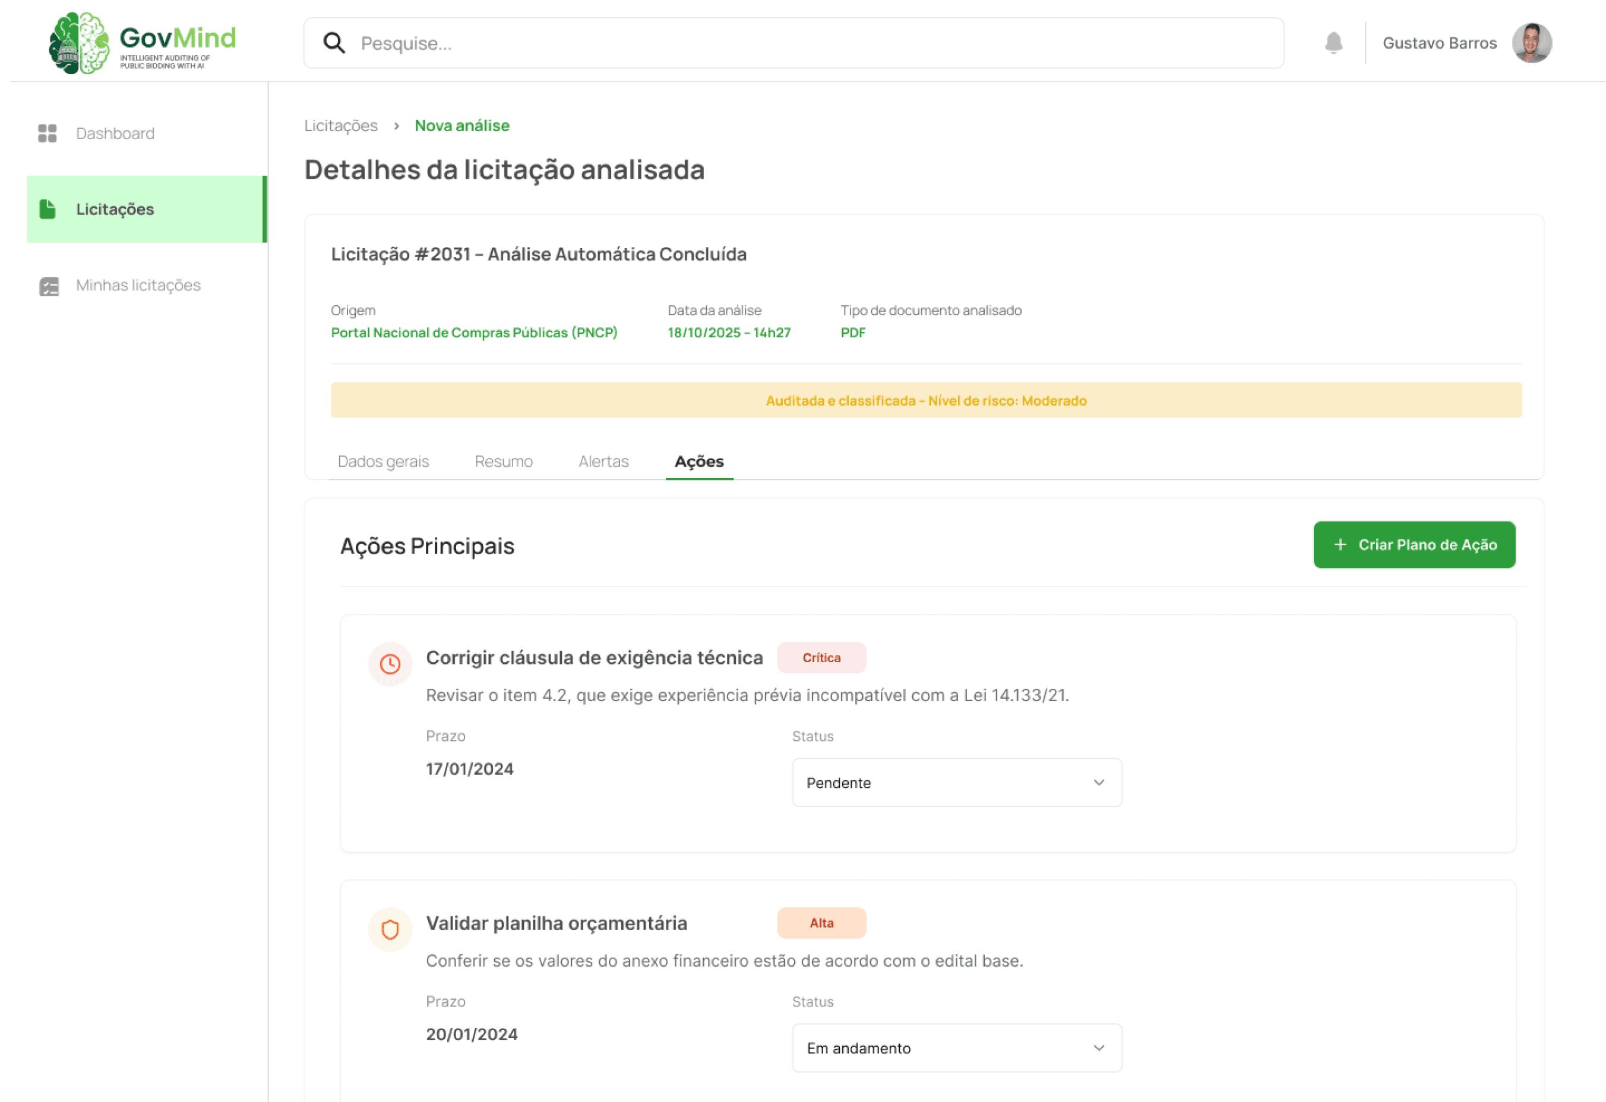Open the Alertas tab

(603, 461)
